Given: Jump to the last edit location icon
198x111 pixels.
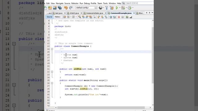Looking at the screenshot, I should 65,17.
